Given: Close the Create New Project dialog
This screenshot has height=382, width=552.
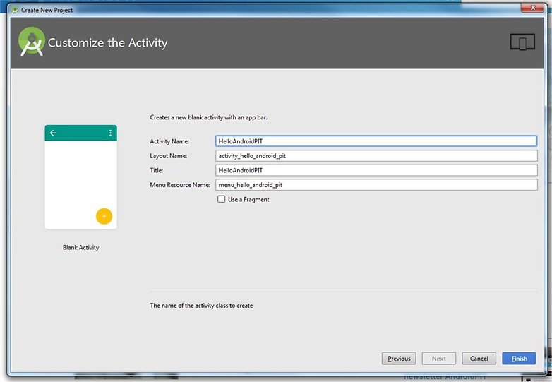Looking at the screenshot, I should [532, 8].
